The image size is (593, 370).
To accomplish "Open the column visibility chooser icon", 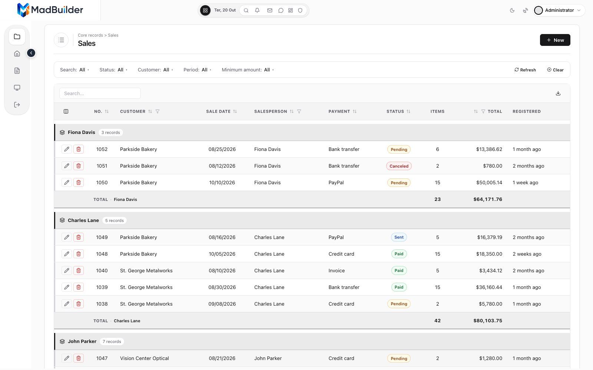I will tap(66, 111).
